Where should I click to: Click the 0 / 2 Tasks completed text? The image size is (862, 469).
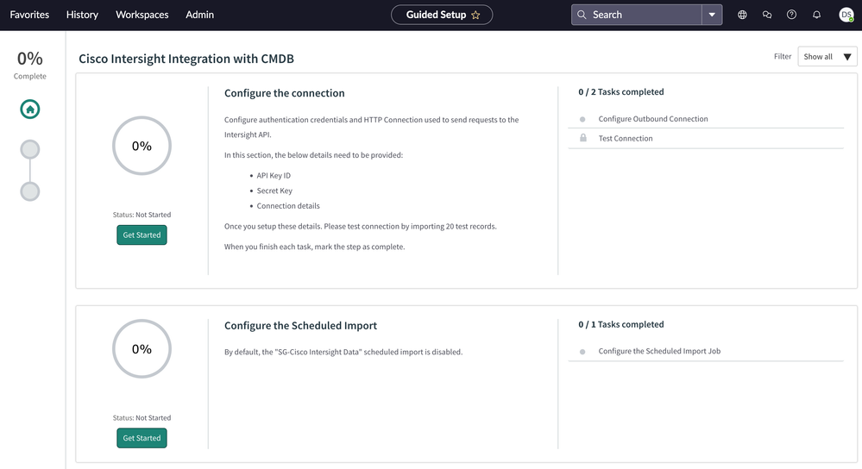coord(621,91)
